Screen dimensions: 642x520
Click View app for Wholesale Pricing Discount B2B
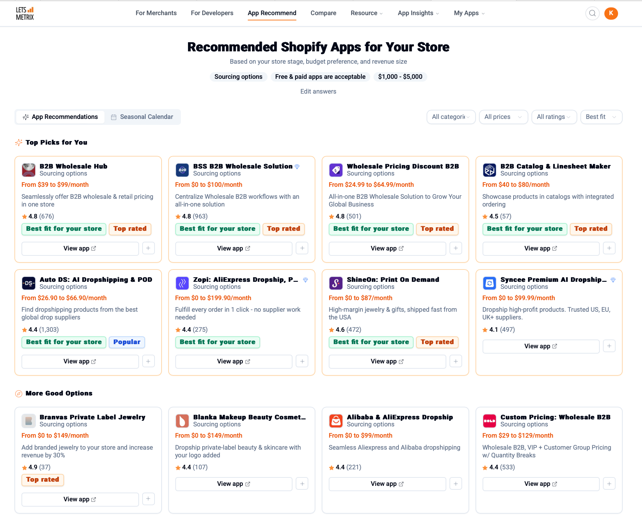[x=387, y=248]
